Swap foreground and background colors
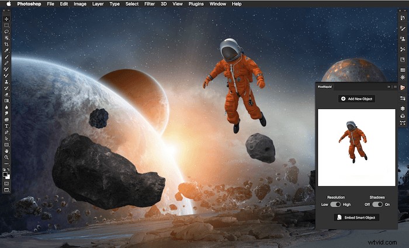This screenshot has height=248, width=409. pyautogui.click(x=8, y=170)
